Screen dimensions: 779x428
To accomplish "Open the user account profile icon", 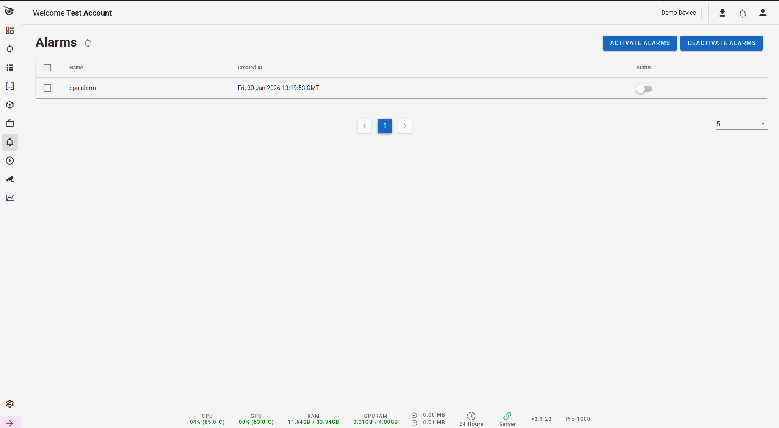I will [762, 13].
